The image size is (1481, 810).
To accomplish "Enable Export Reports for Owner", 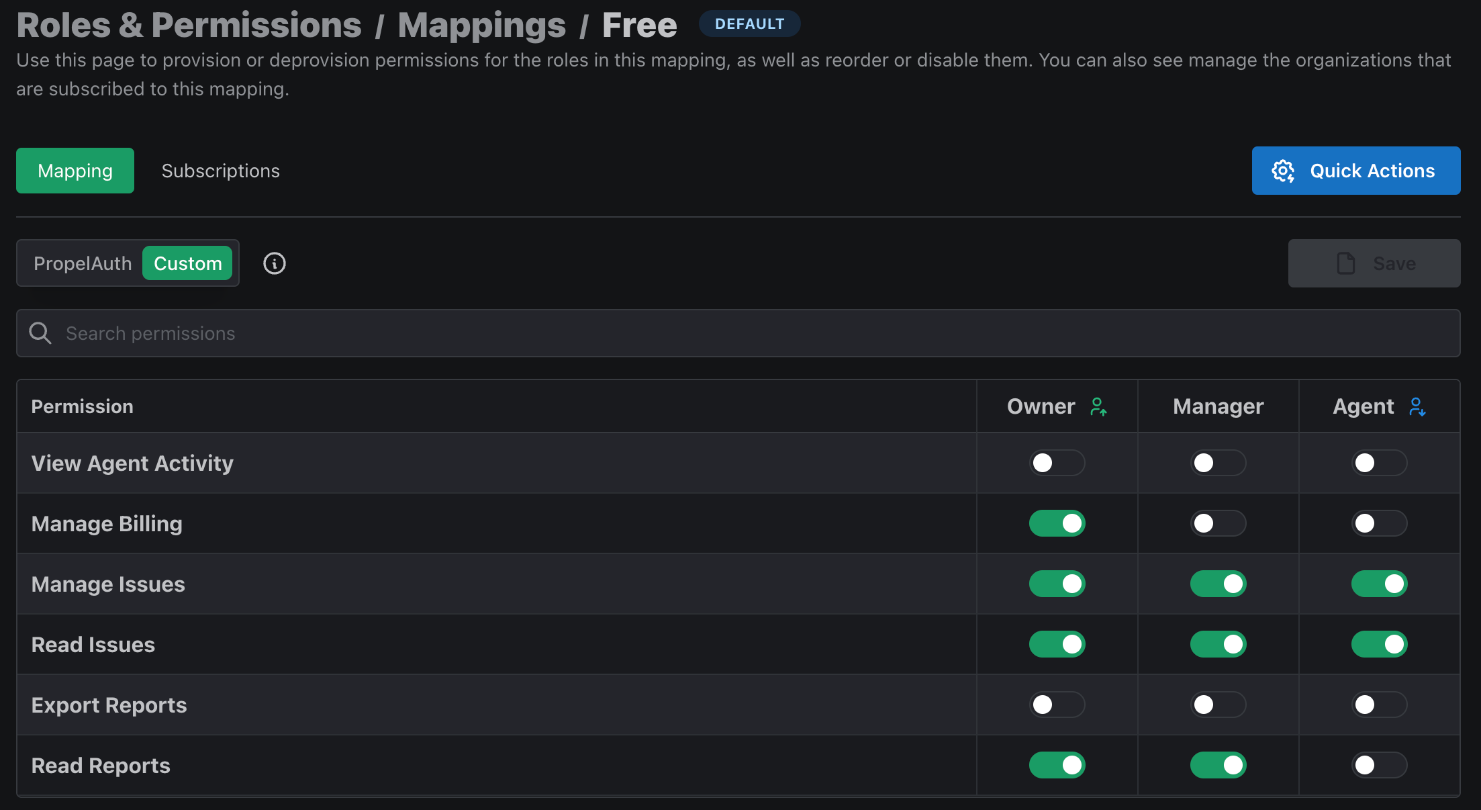I will 1057,705.
